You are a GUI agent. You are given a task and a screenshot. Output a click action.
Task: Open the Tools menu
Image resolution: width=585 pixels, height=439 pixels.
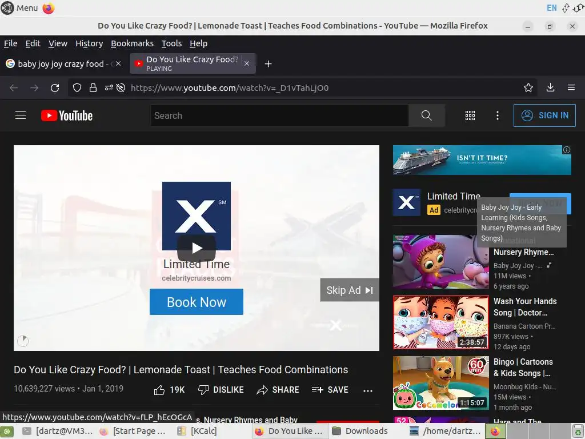point(171,43)
